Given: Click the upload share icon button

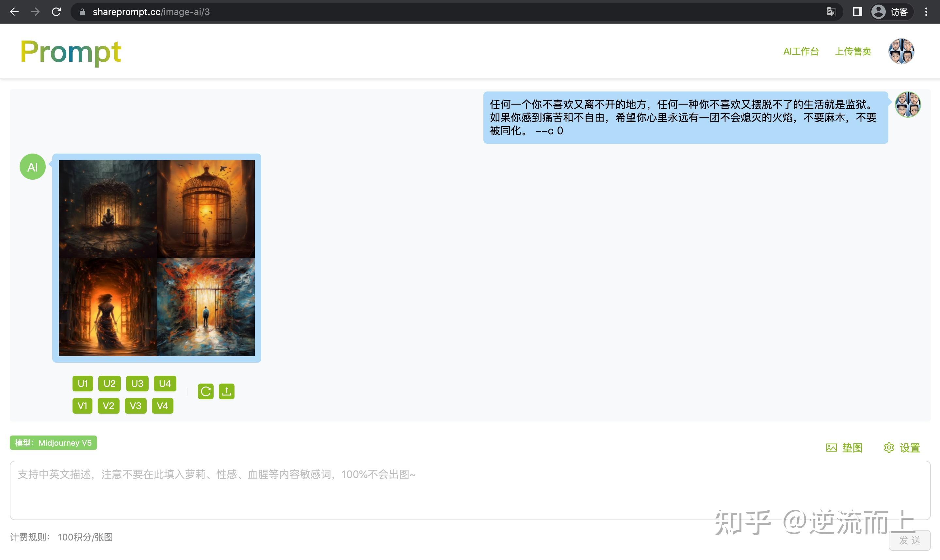Looking at the screenshot, I should tap(227, 391).
